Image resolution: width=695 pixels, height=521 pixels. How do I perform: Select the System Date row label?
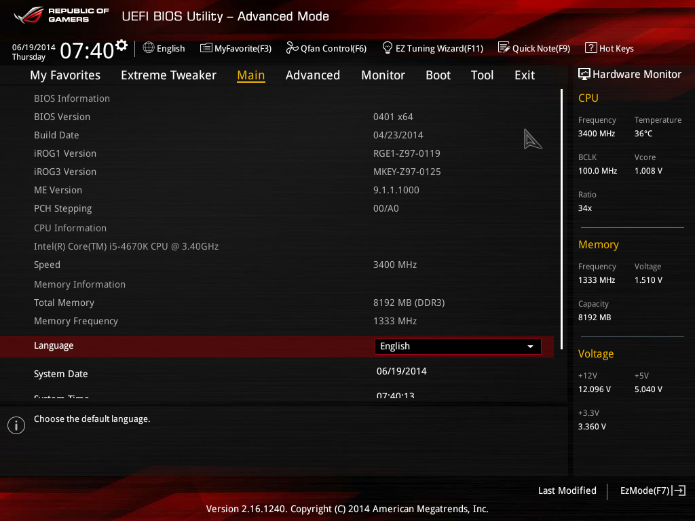click(60, 374)
